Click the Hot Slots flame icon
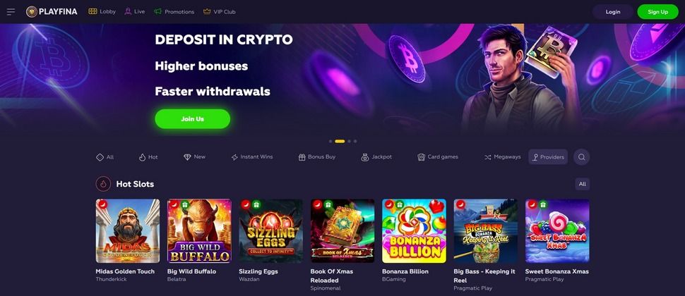This screenshot has height=296, width=685. tap(103, 184)
